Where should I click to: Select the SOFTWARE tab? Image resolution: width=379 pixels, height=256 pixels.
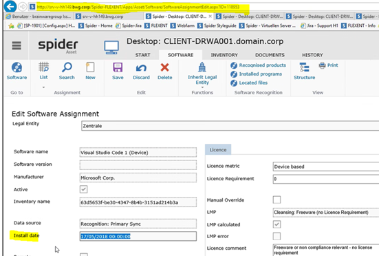click(180, 55)
